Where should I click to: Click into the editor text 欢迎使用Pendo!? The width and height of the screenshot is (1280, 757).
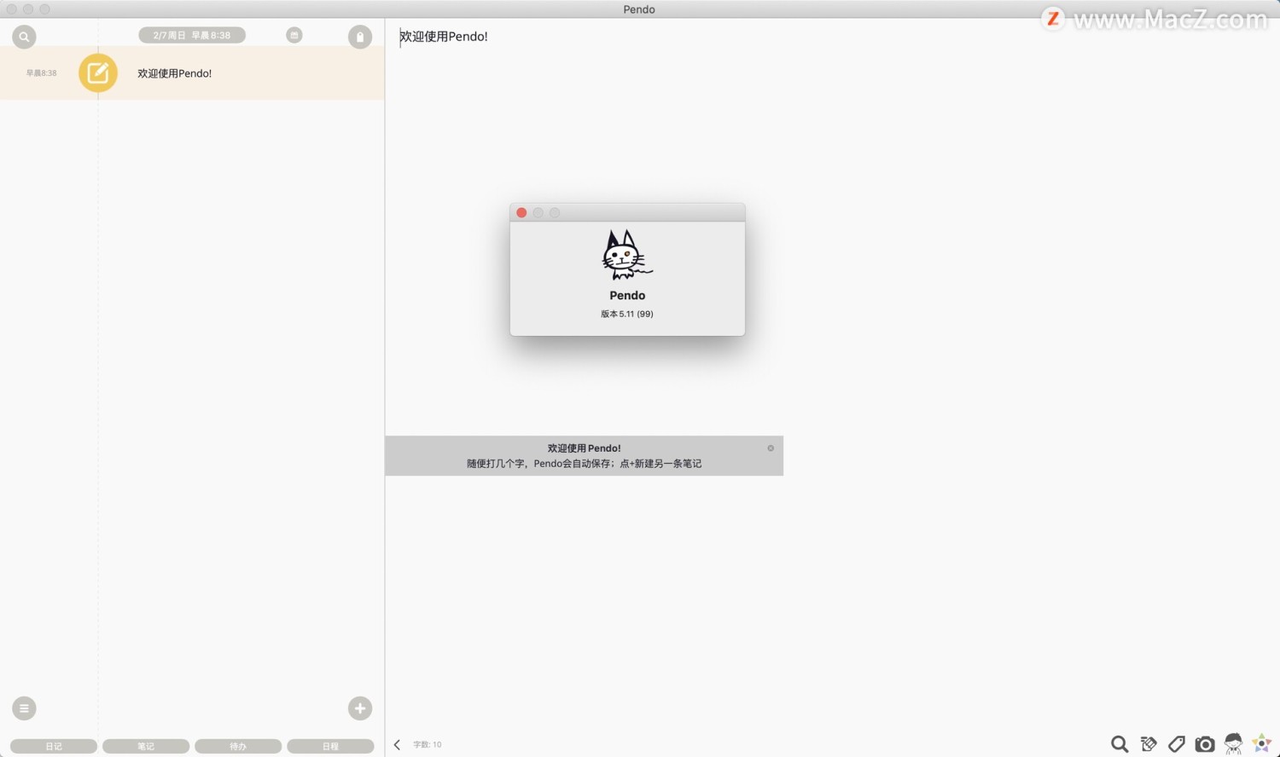pyautogui.click(x=444, y=37)
